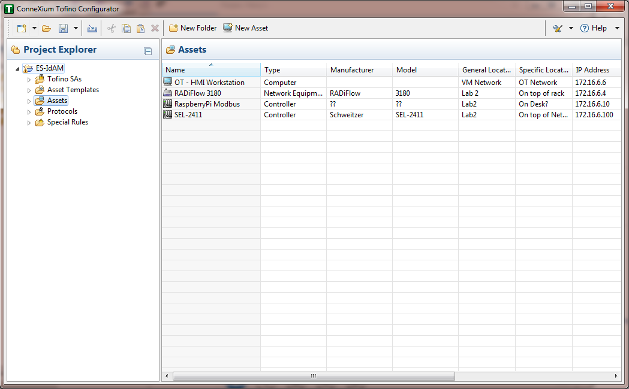Select the ES-IdAM project tree item
This screenshot has height=389, width=629.
tap(49, 68)
